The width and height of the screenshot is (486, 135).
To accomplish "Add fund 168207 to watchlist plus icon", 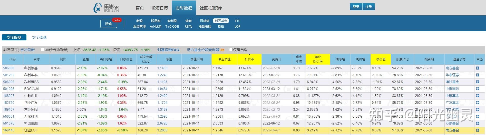I will [478, 96].
